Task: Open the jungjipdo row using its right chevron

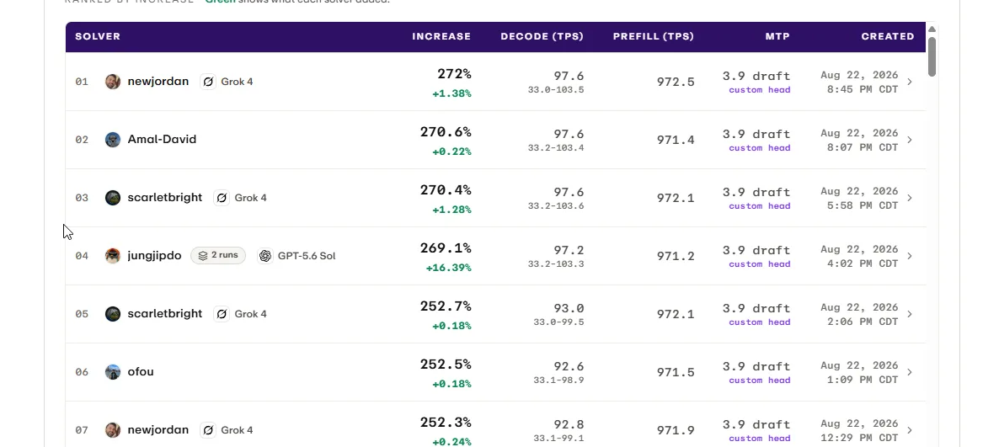Action: coord(909,256)
